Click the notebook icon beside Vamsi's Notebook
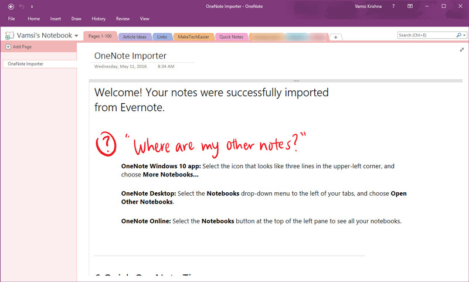469x282 pixels. (x=9, y=36)
